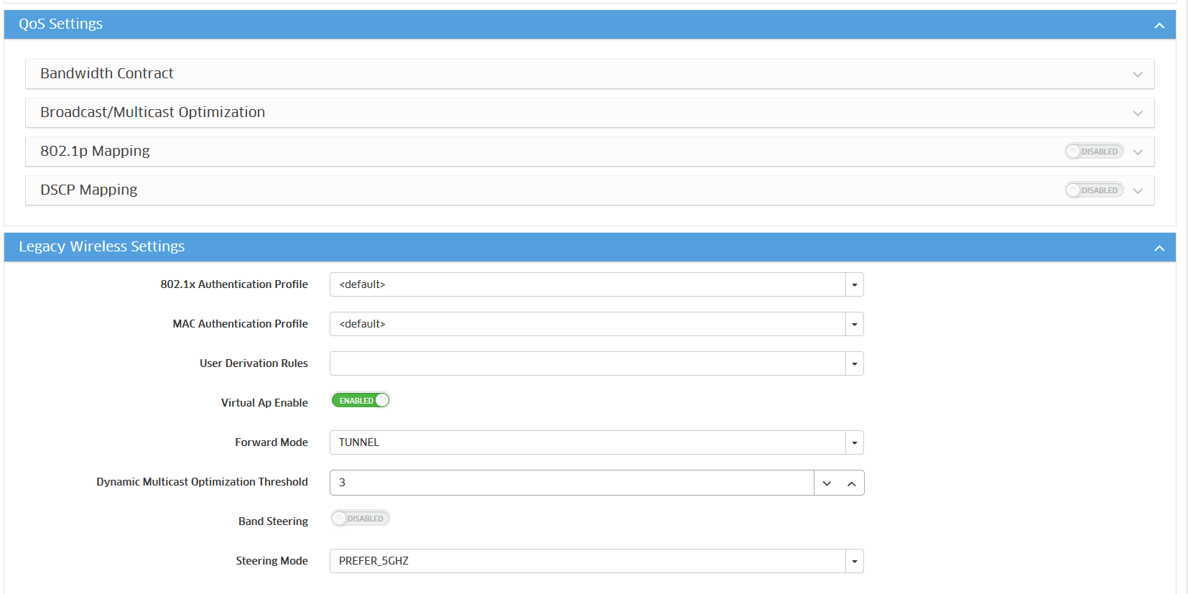1188x594 pixels.
Task: Open the User Derivation Rules dropdown
Action: (854, 364)
